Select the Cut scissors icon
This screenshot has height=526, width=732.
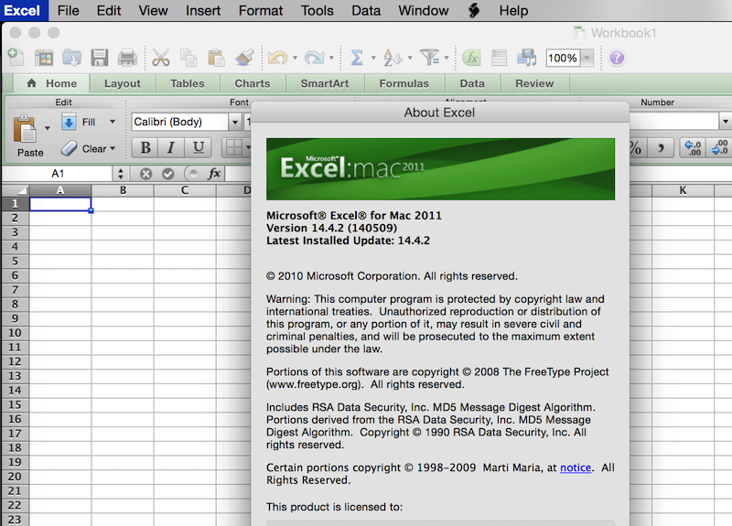(161, 58)
